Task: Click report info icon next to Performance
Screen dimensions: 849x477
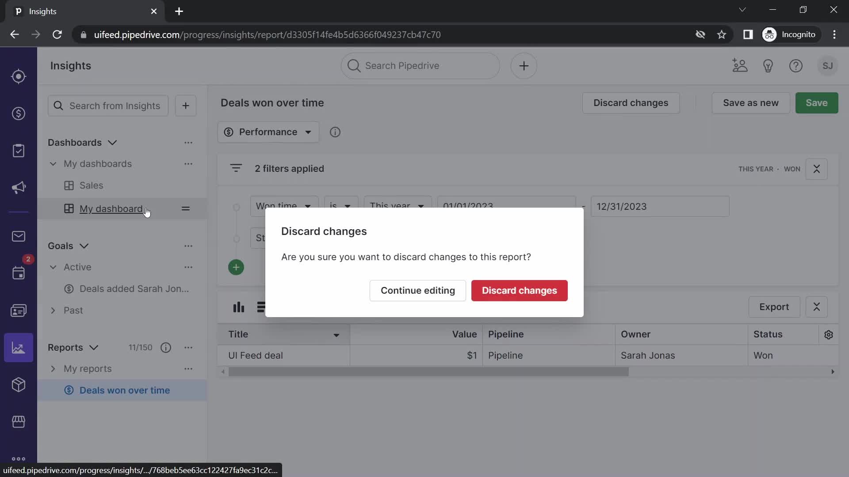Action: (x=335, y=132)
